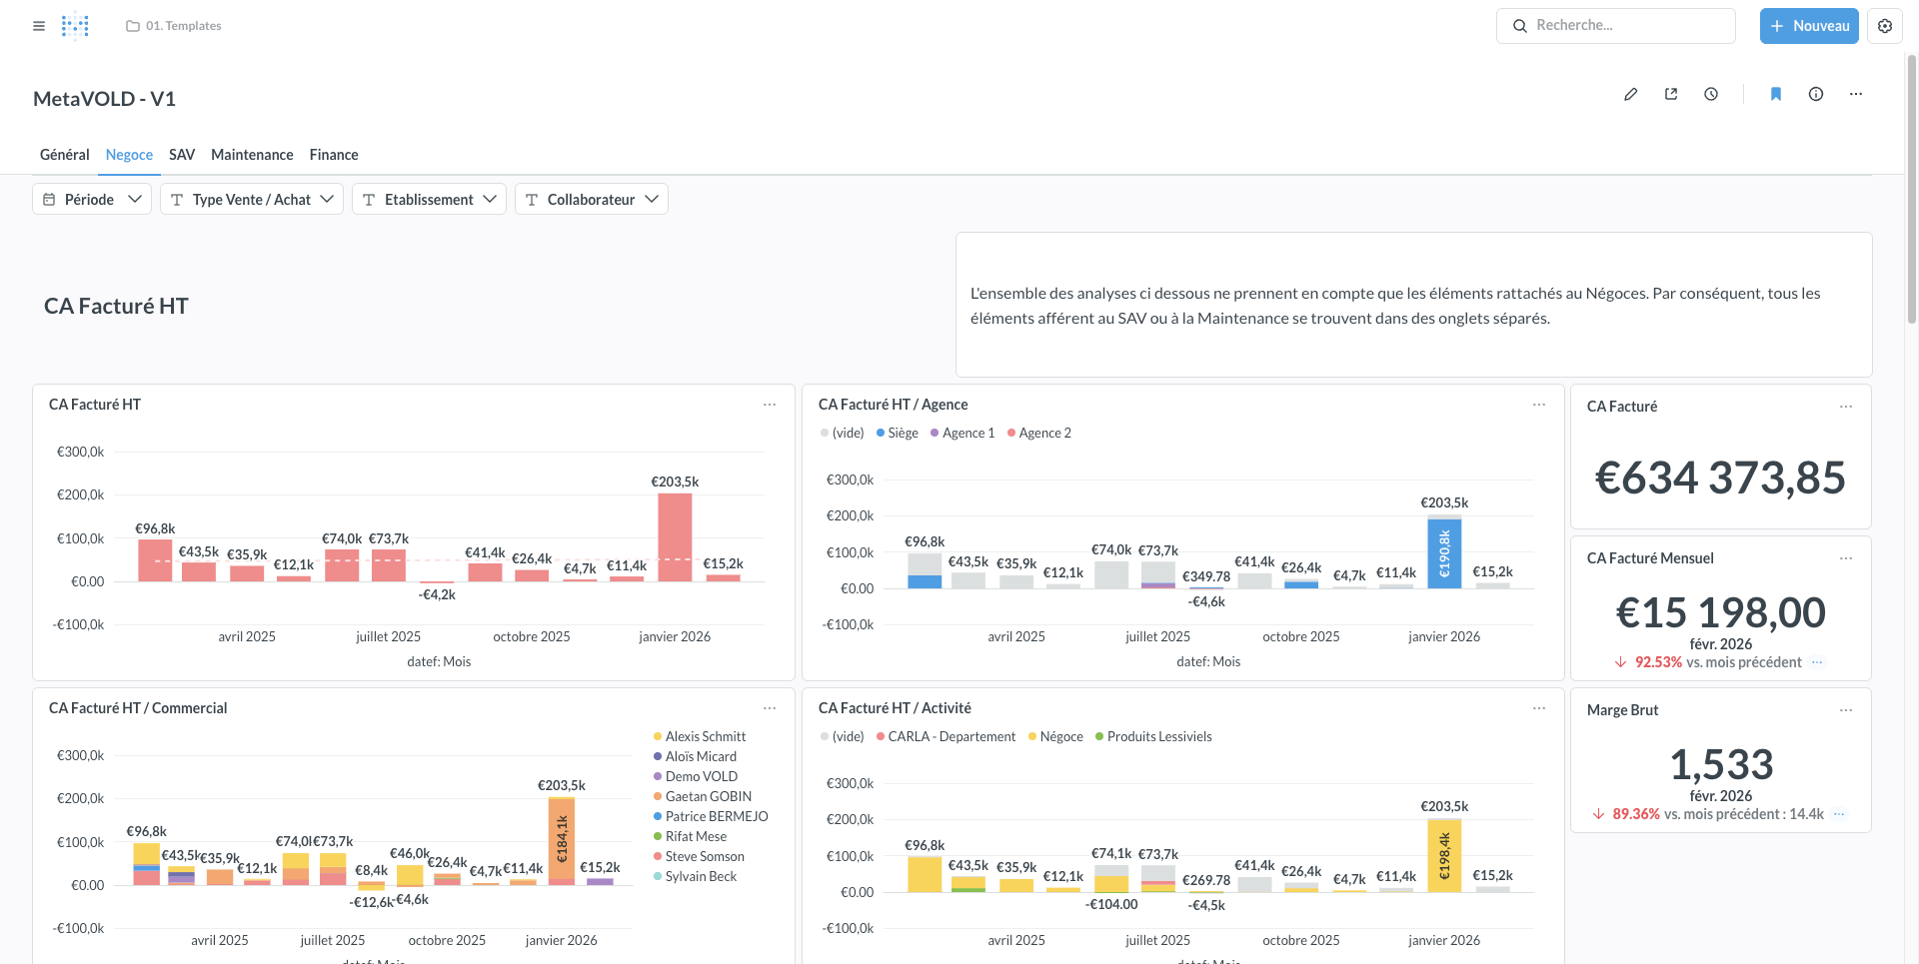Click the pencil edit dashboard icon
The width and height of the screenshot is (1919, 964).
click(1630, 94)
